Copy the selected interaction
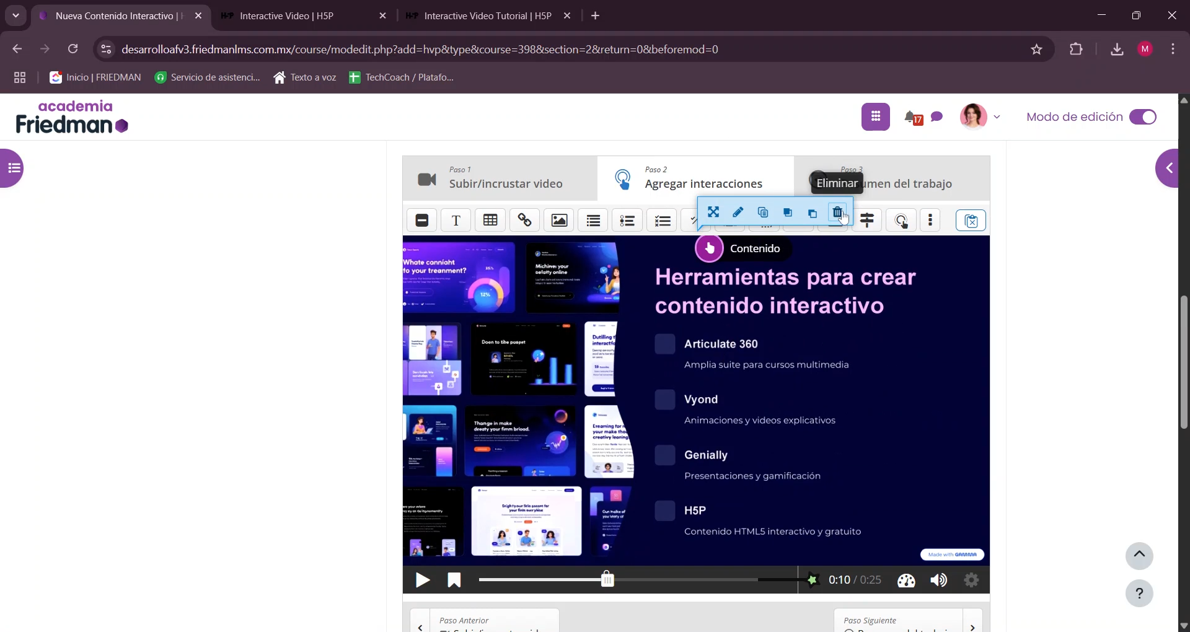The width and height of the screenshot is (1190, 632). point(763,213)
